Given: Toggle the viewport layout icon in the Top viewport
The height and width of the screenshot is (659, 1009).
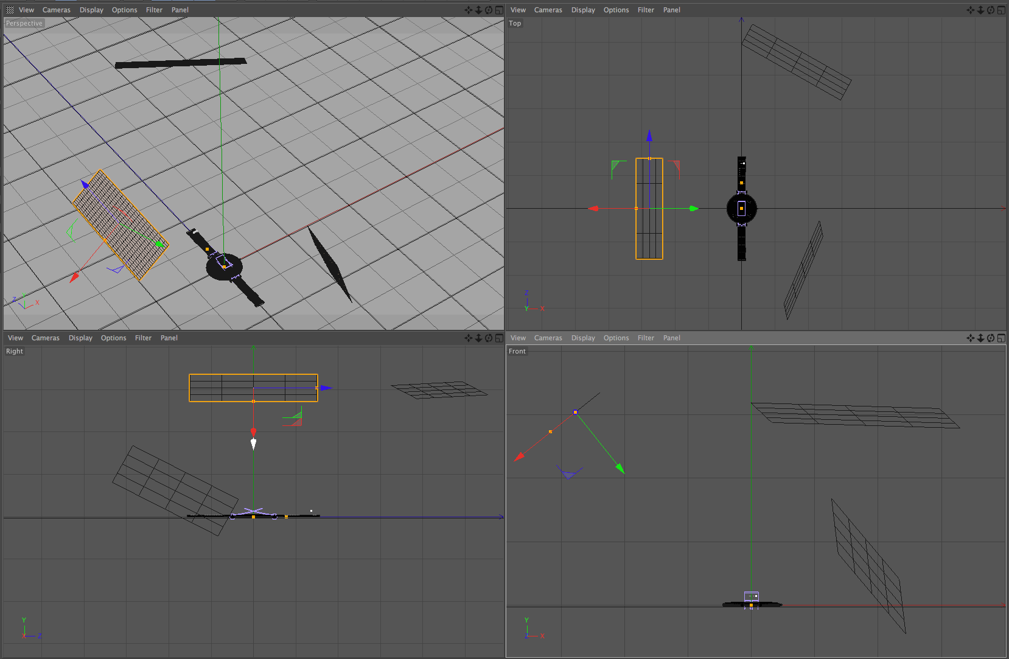Looking at the screenshot, I should pos(1001,10).
